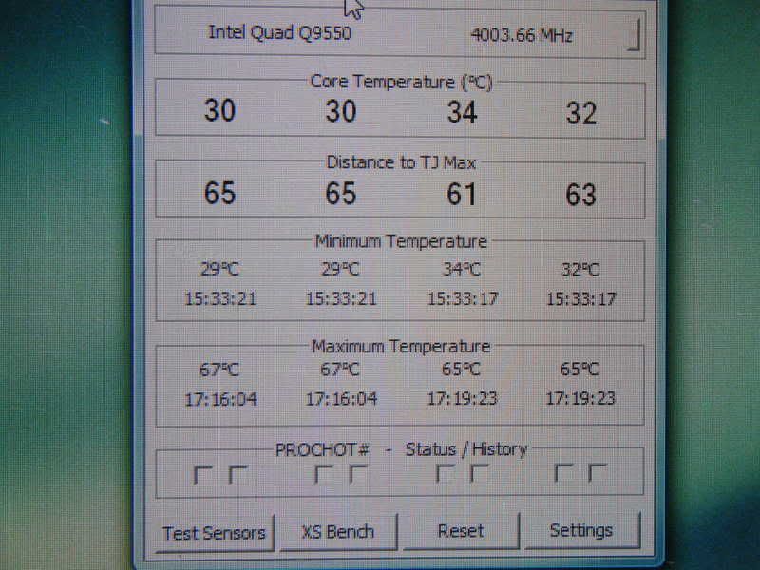This screenshot has height=570, width=760.
Task: Toggle second core's PROCHOT history checkbox
Action: (358, 473)
